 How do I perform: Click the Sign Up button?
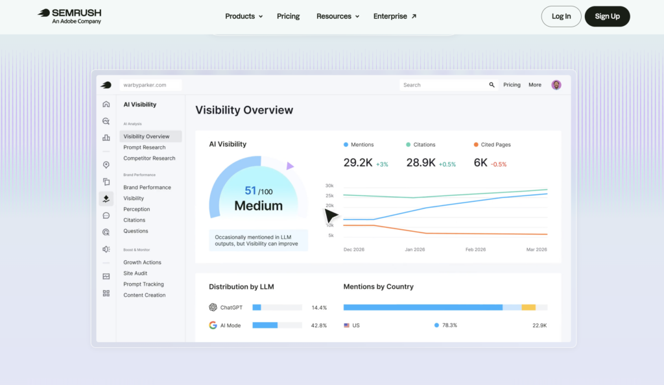[x=607, y=16]
